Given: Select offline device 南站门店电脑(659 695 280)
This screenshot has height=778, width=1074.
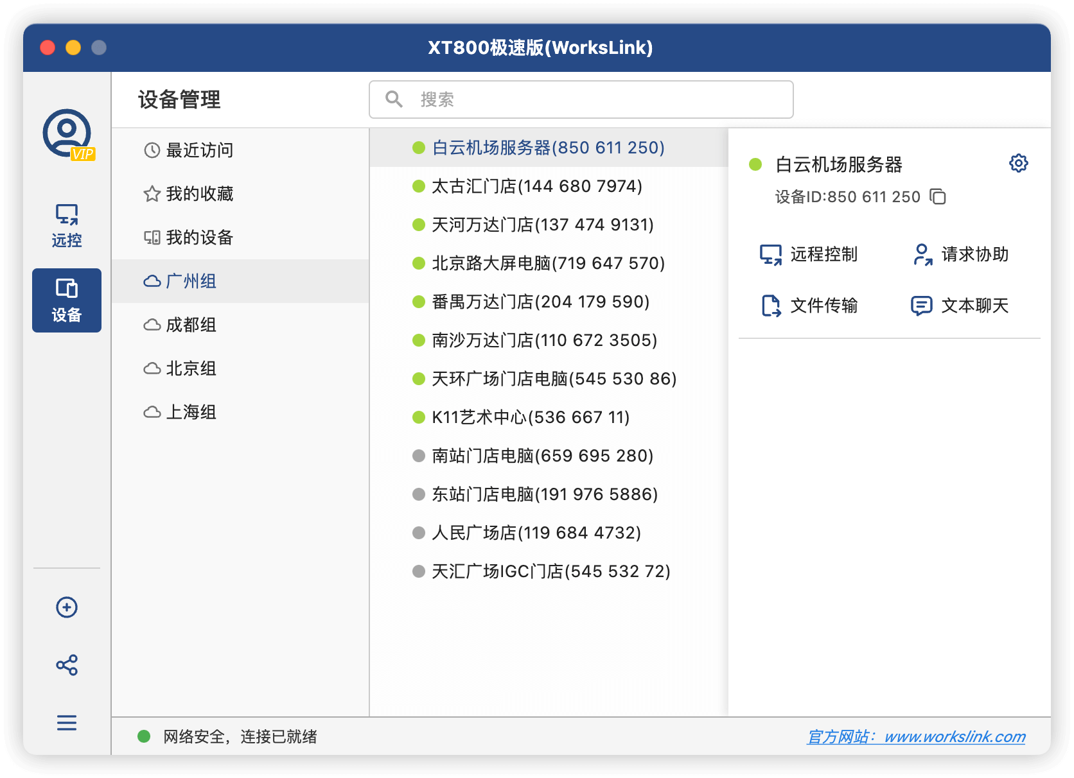Looking at the screenshot, I should 549,456.
